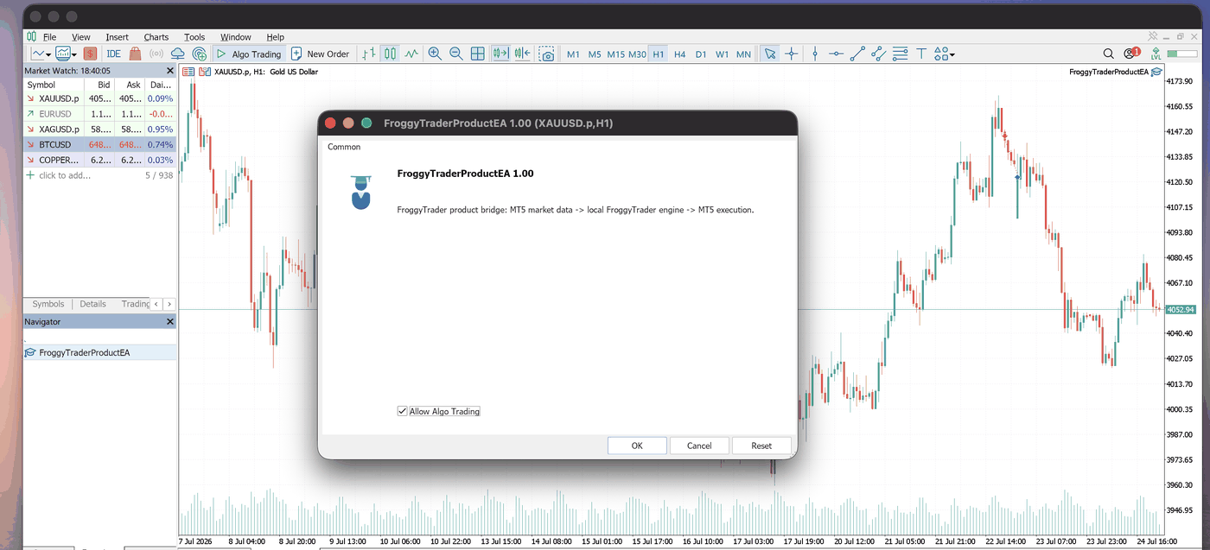
Task: Select the cursor arrow tool
Action: pyautogui.click(x=769, y=54)
